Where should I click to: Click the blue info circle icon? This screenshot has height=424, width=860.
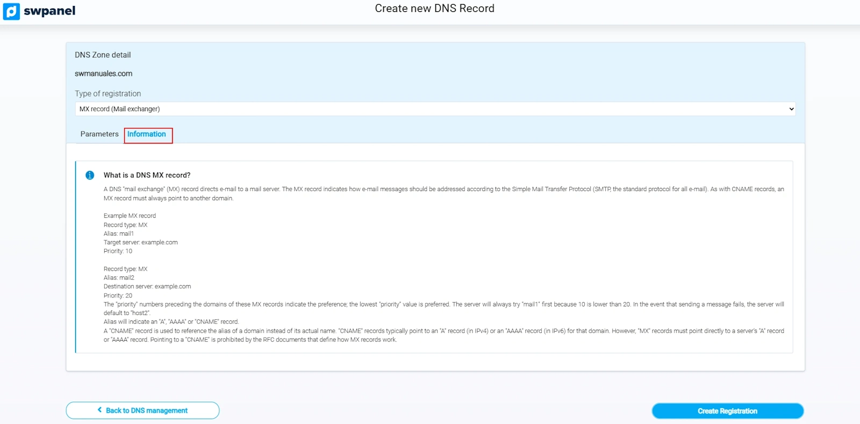pos(90,176)
